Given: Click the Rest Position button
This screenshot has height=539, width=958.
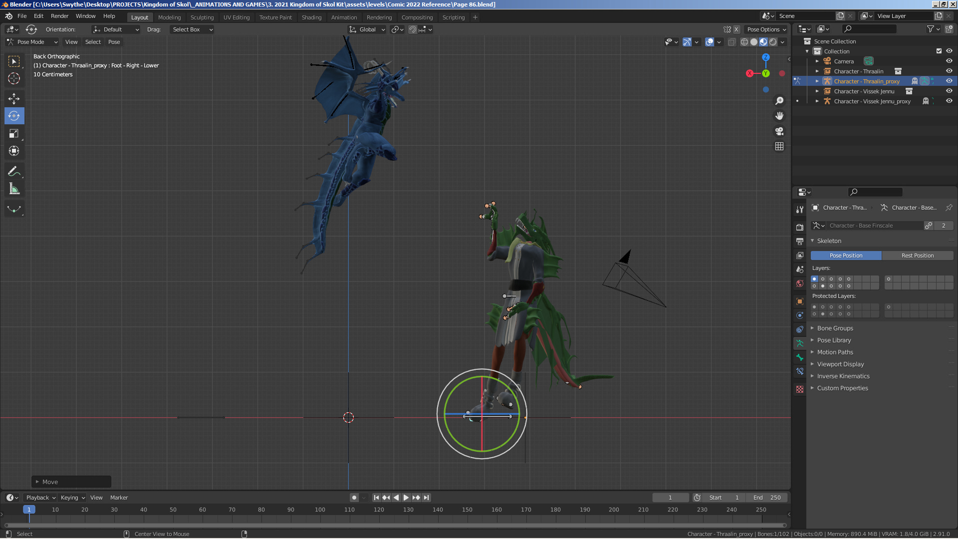Looking at the screenshot, I should click(x=917, y=256).
